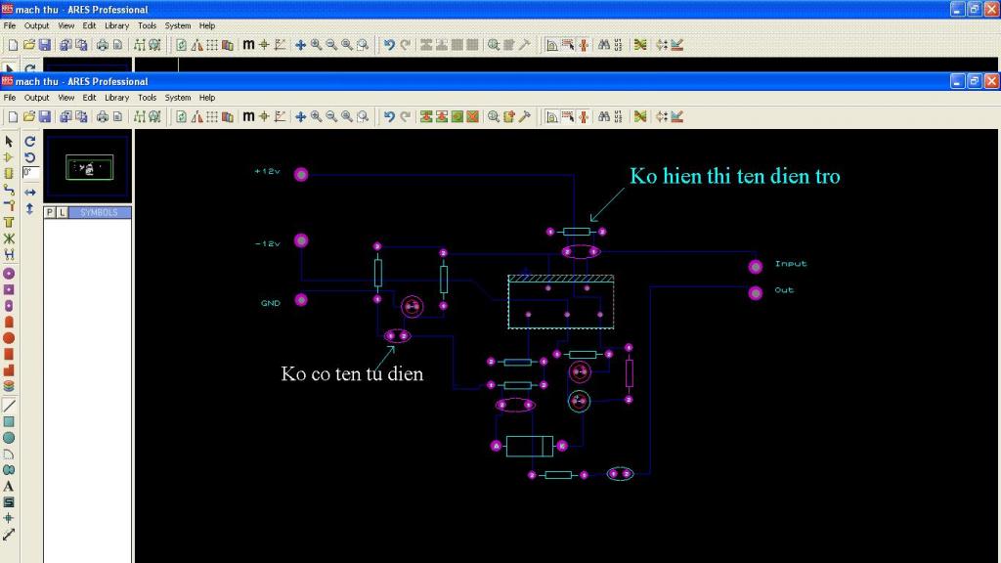Select the dimension mode tool
The image size is (1001, 563).
[x=9, y=535]
